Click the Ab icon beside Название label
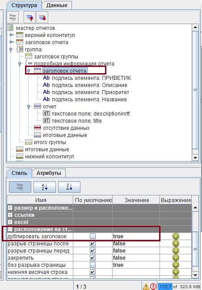202x290 pixels. click(46, 99)
